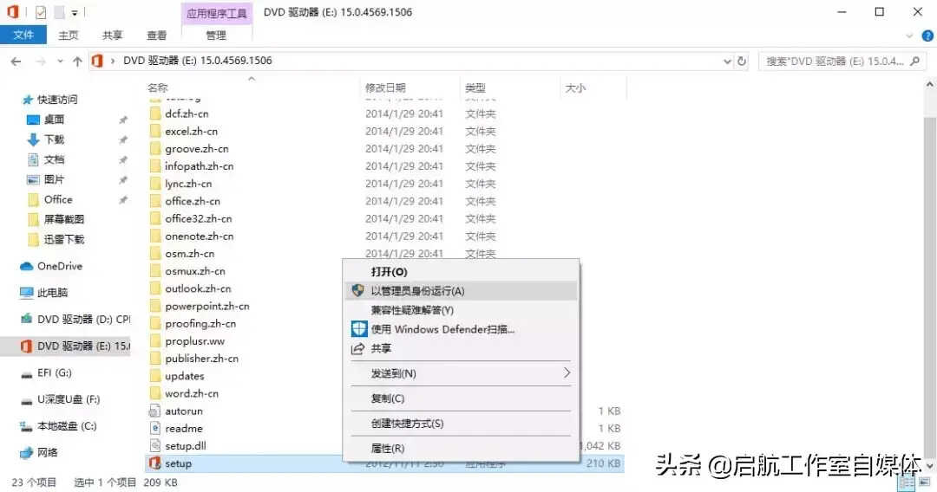Image resolution: width=937 pixels, height=492 pixels.
Task: Collapse the ribbon with the chevron
Action: click(910, 36)
